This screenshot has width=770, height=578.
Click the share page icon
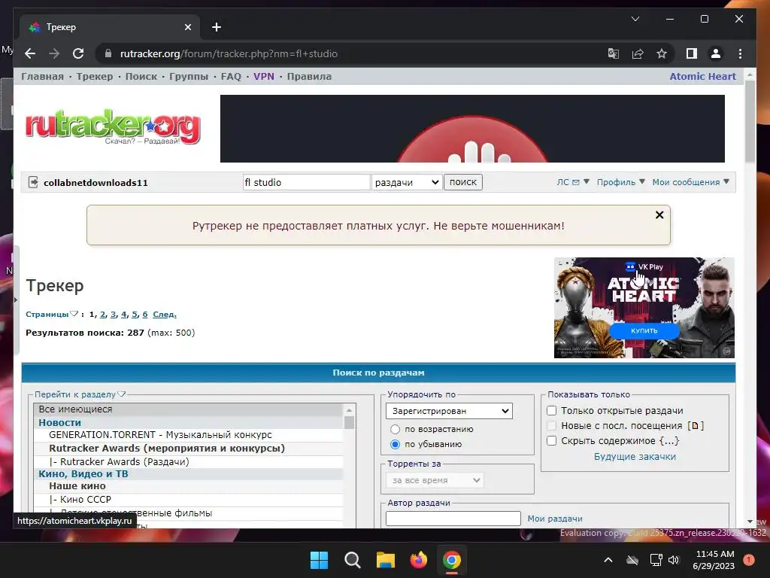click(x=638, y=53)
